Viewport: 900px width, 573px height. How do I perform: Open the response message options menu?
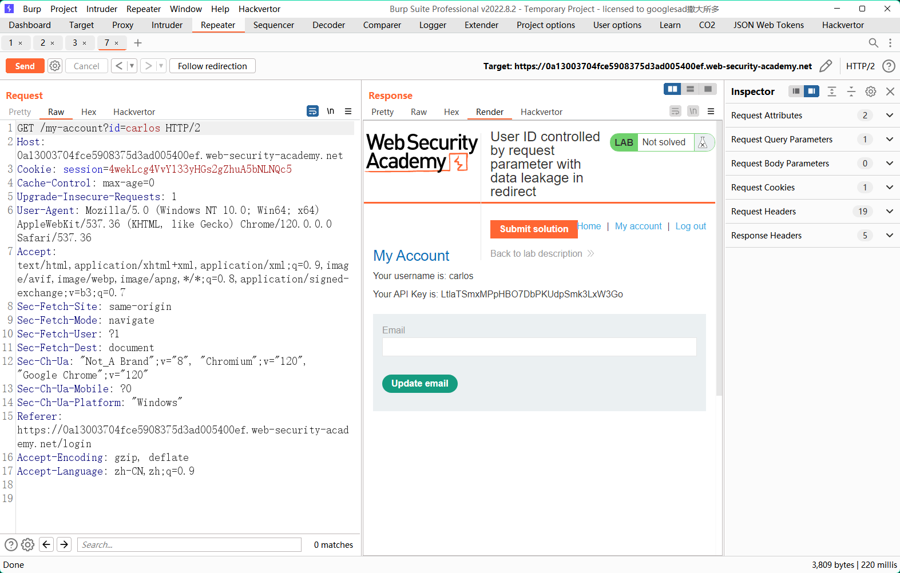tap(711, 111)
